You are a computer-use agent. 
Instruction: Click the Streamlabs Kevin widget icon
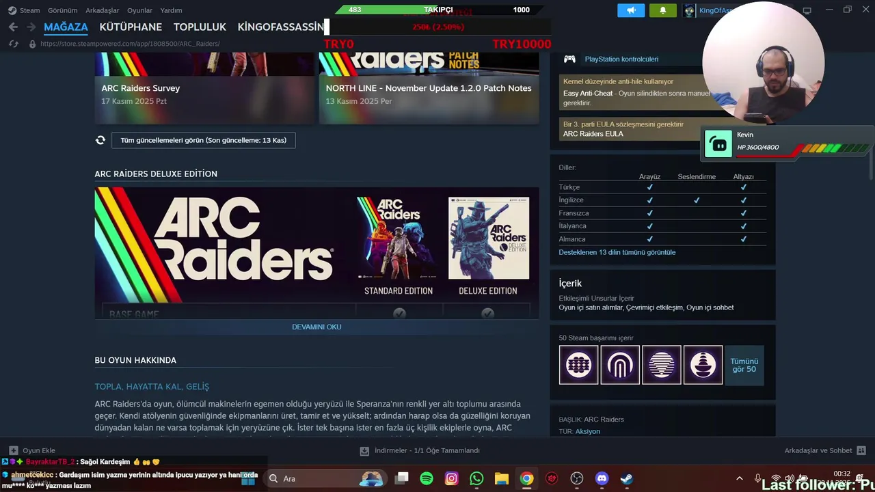coord(718,143)
